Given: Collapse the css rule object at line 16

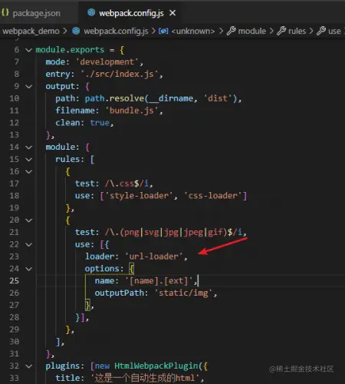Looking at the screenshot, I should point(29,171).
